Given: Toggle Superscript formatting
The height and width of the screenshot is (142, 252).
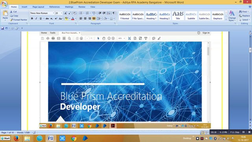Looking at the screenshot, I should pos(56,19).
